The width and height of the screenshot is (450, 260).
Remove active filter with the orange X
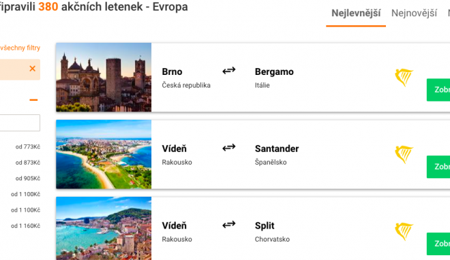tap(33, 69)
